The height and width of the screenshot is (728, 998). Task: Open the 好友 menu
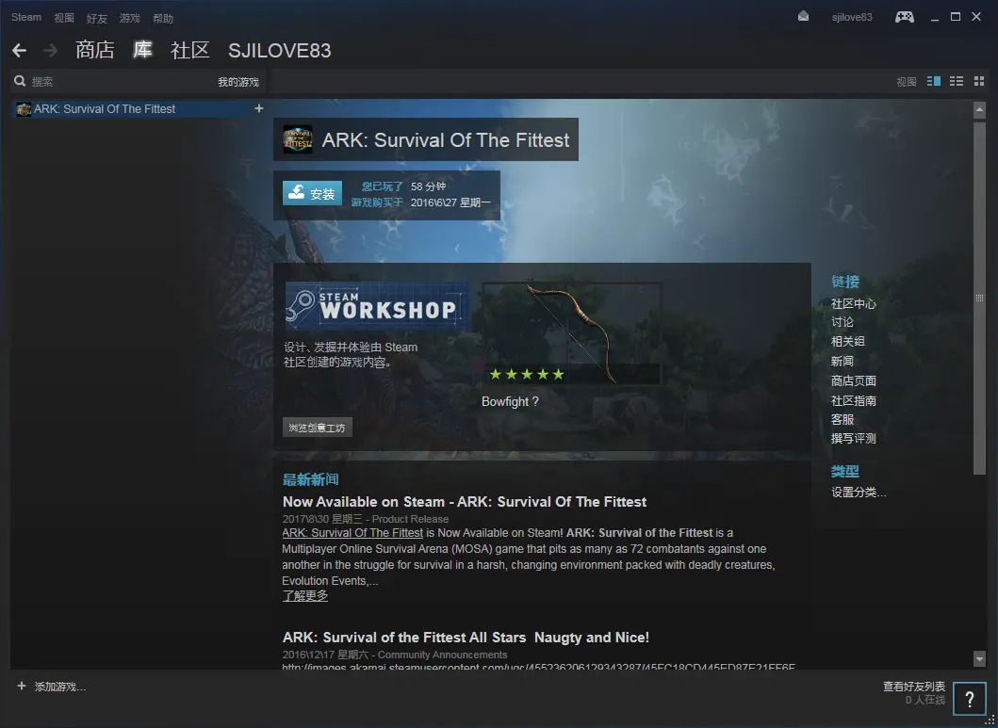(97, 19)
